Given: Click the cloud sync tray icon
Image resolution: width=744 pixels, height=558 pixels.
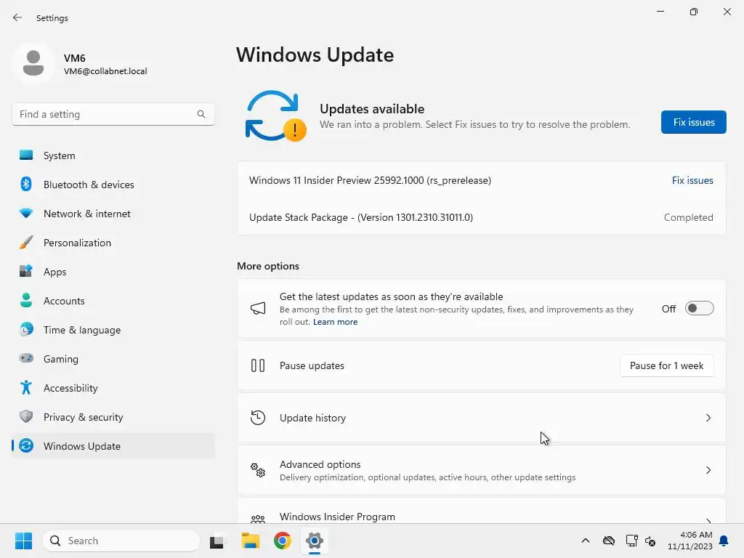Looking at the screenshot, I should pos(609,541).
